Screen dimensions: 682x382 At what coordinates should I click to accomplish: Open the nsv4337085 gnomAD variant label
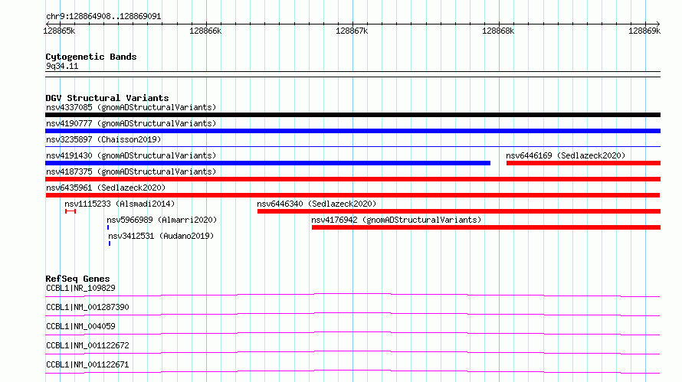131,107
